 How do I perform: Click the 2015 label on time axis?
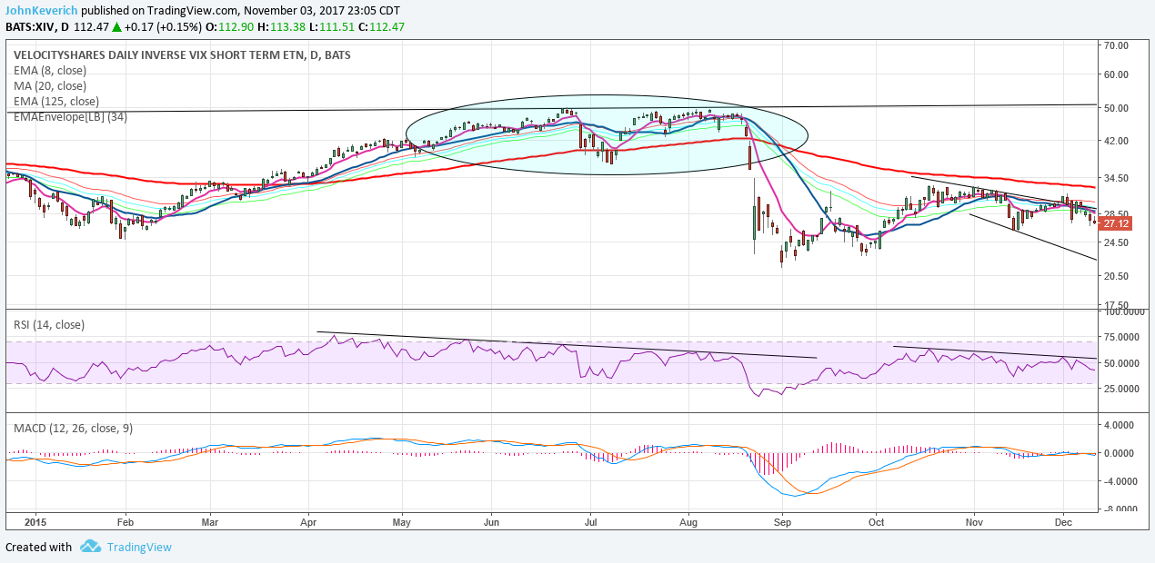point(35,522)
